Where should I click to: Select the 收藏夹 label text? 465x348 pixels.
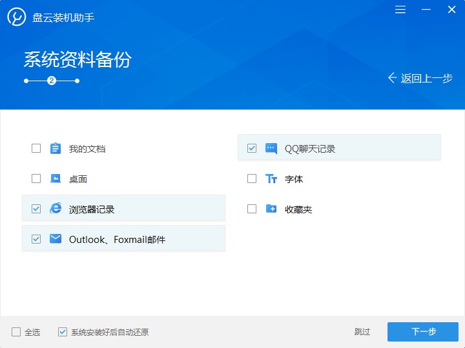coord(298,209)
